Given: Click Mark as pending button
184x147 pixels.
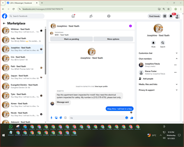Looking at the screenshot, I should click(71, 39).
